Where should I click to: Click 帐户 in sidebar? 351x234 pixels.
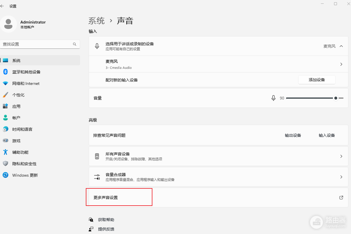(40, 118)
